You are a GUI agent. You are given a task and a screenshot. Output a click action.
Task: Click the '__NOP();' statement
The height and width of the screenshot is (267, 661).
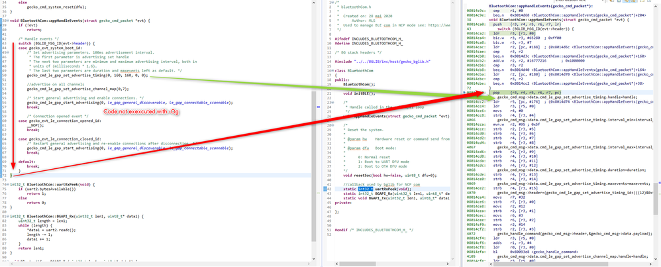(x=35, y=125)
